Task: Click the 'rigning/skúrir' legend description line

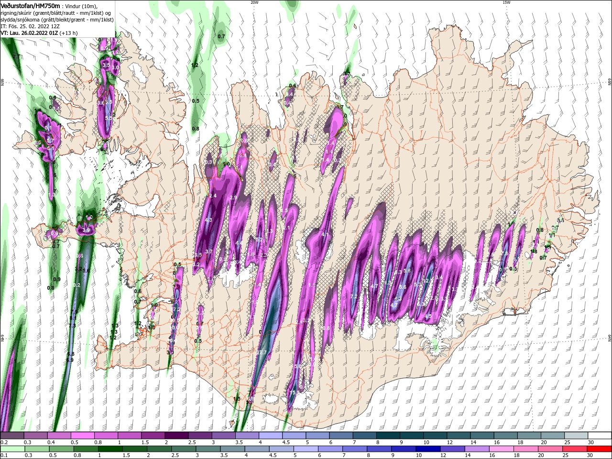Action: (56, 13)
